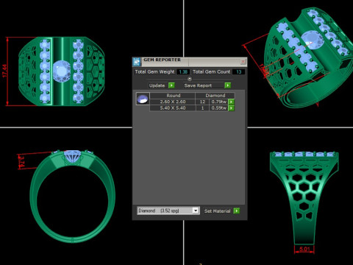Click the 17.44 dimension label
This screenshot has width=353, height=265.
[x=4, y=71]
